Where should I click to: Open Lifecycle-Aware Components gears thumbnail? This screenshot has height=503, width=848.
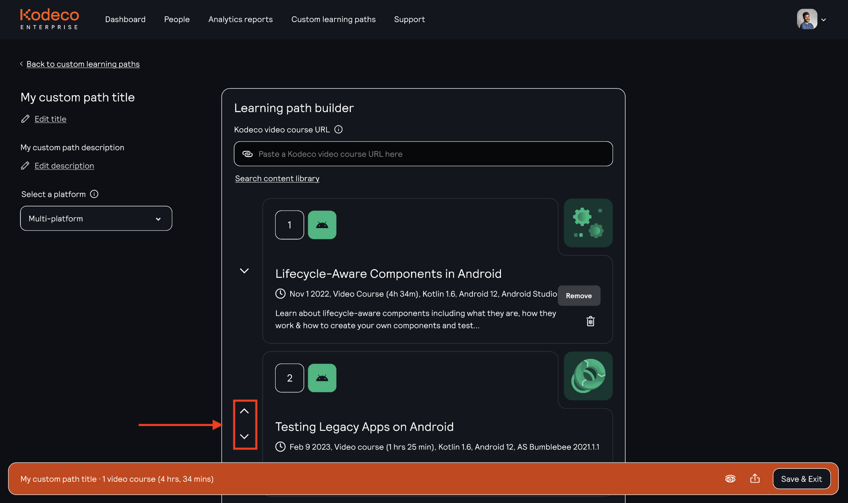[588, 223]
